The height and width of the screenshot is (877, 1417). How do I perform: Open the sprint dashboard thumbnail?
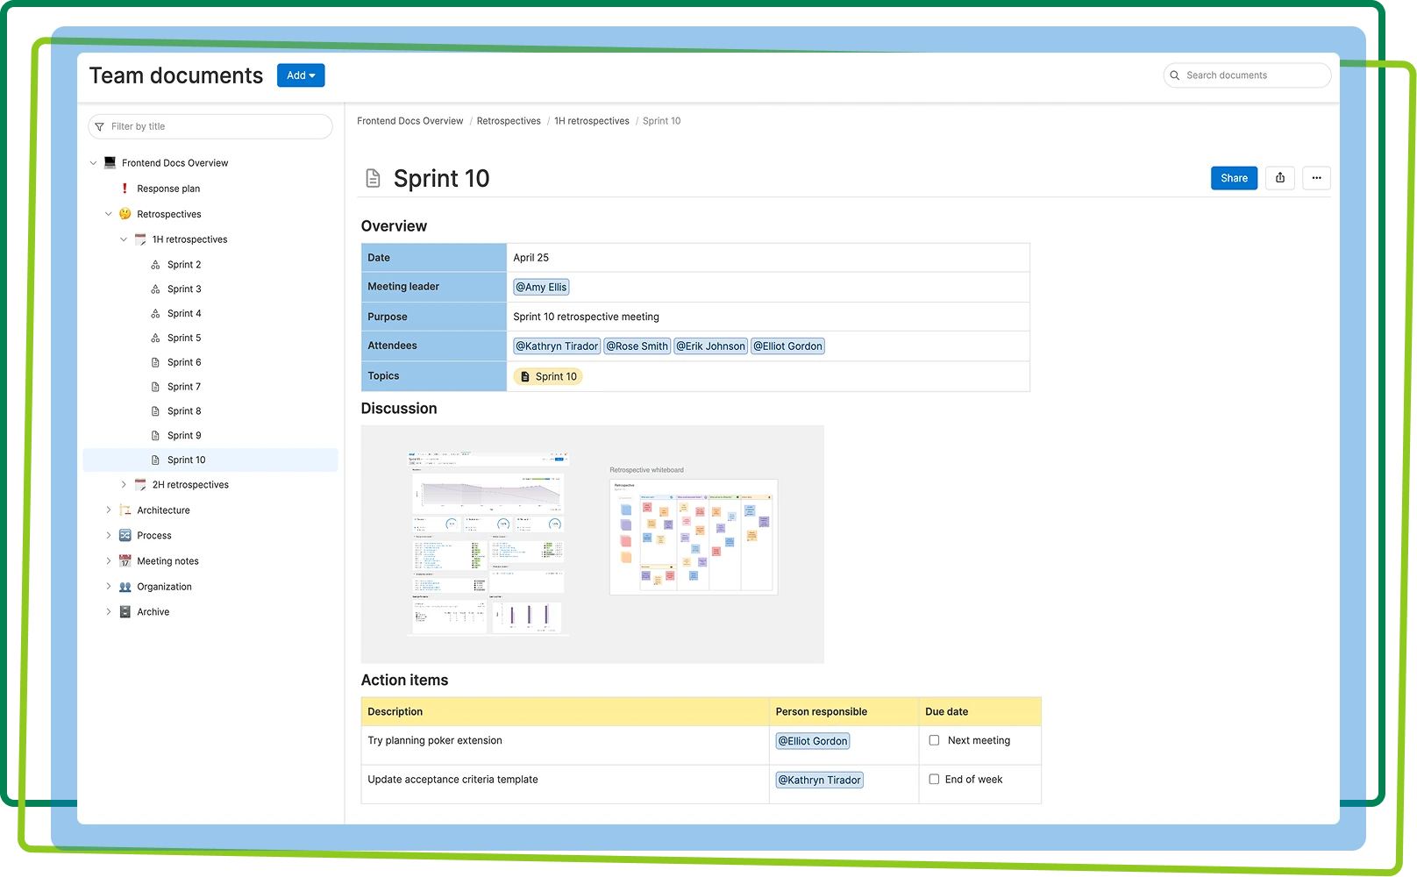point(488,544)
